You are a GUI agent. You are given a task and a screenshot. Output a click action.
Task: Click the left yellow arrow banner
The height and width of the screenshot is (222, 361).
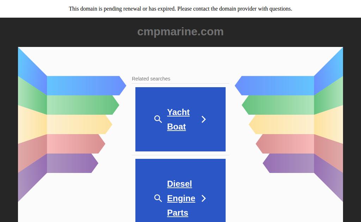(x=79, y=124)
